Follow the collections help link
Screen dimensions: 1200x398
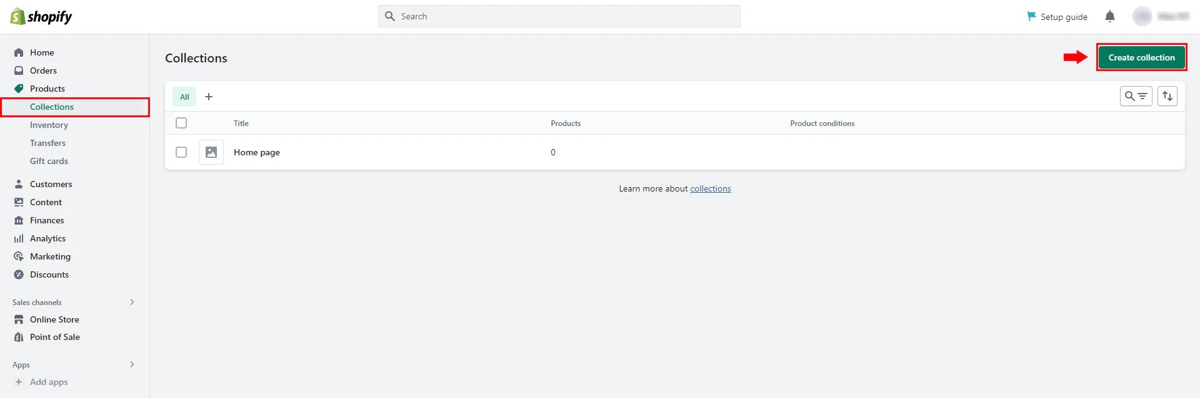pyautogui.click(x=710, y=188)
